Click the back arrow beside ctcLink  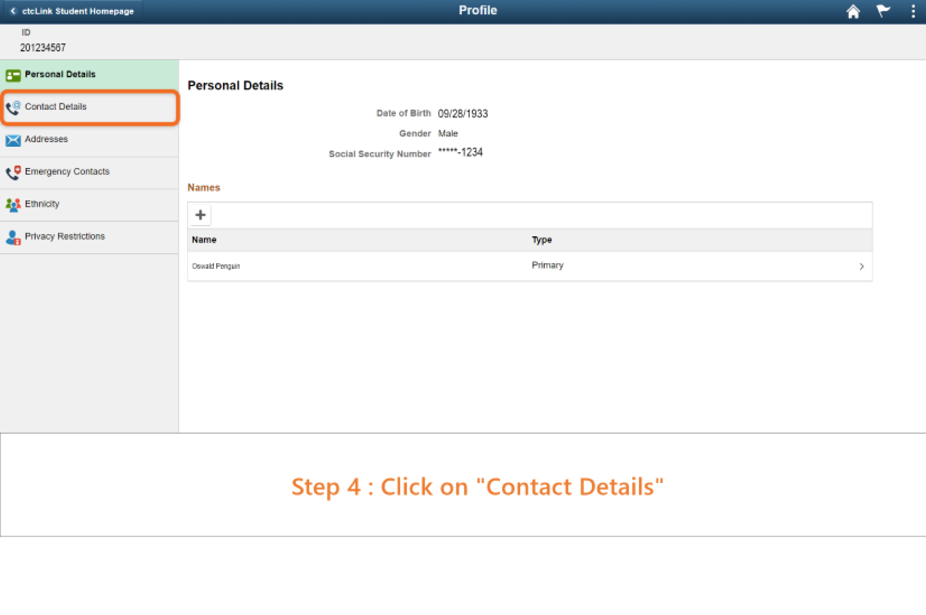(x=13, y=11)
